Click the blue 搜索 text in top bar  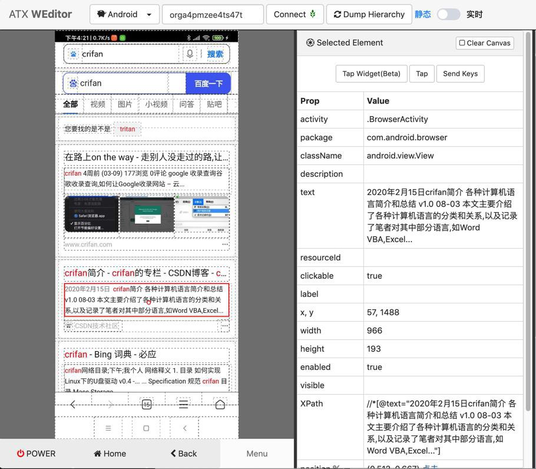coord(215,54)
